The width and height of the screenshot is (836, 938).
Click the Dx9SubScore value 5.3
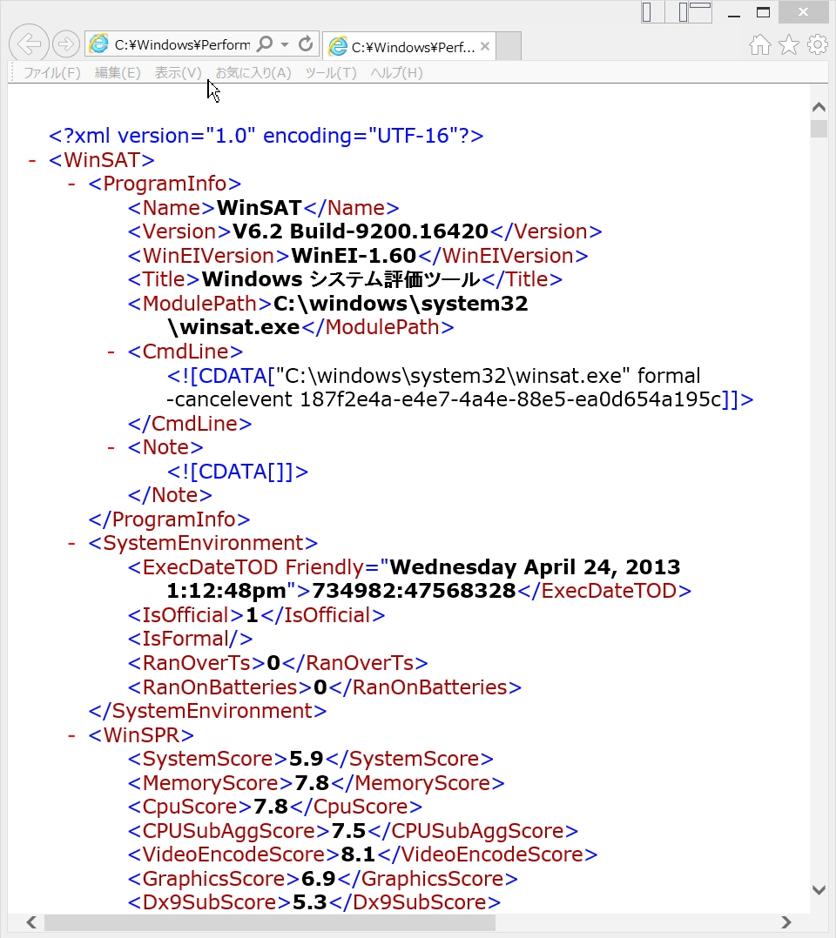point(310,902)
